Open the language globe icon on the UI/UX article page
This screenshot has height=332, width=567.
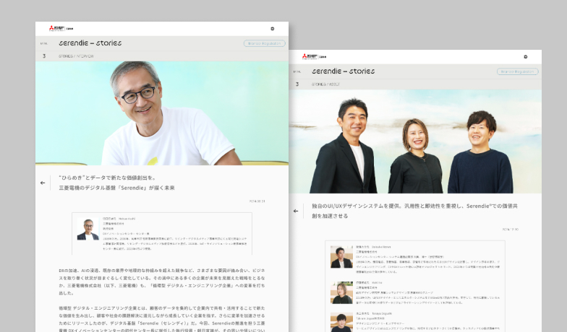(x=525, y=56)
